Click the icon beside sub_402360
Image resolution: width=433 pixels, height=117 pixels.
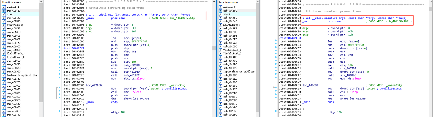(221, 97)
